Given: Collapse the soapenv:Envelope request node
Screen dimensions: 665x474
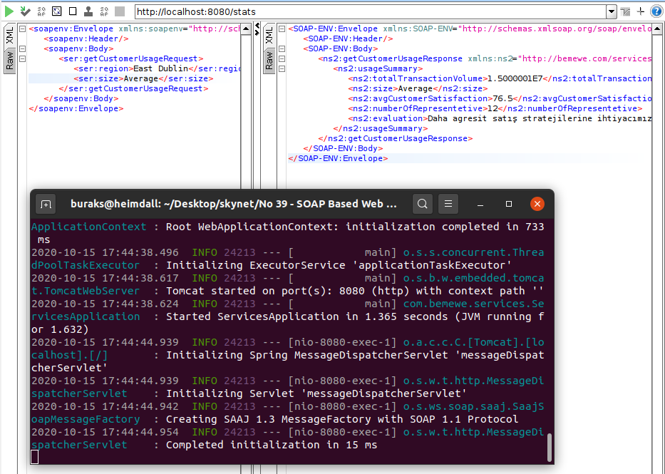Looking at the screenshot, I should tap(22, 29).
